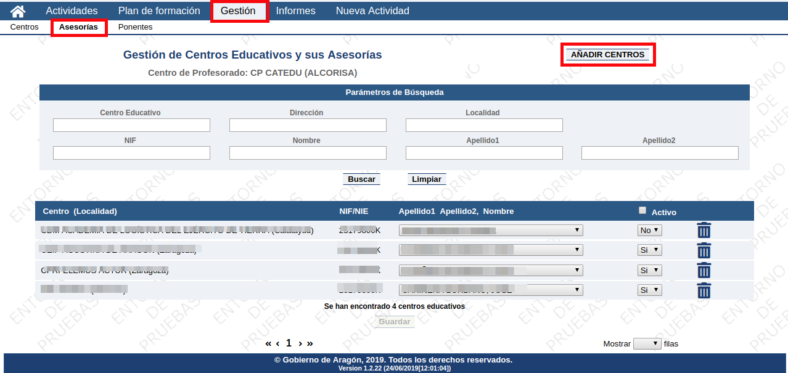Open the Activo dropdown showing No
The width and height of the screenshot is (788, 373).
point(649,230)
